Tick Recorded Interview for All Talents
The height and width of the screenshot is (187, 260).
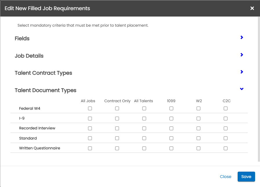click(x=144, y=128)
